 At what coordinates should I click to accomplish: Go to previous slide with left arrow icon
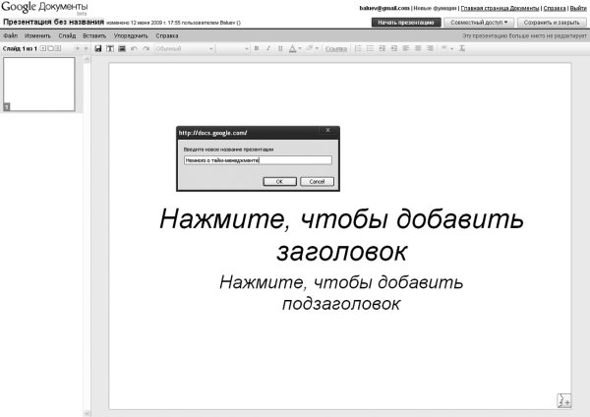pyautogui.click(x=78, y=48)
